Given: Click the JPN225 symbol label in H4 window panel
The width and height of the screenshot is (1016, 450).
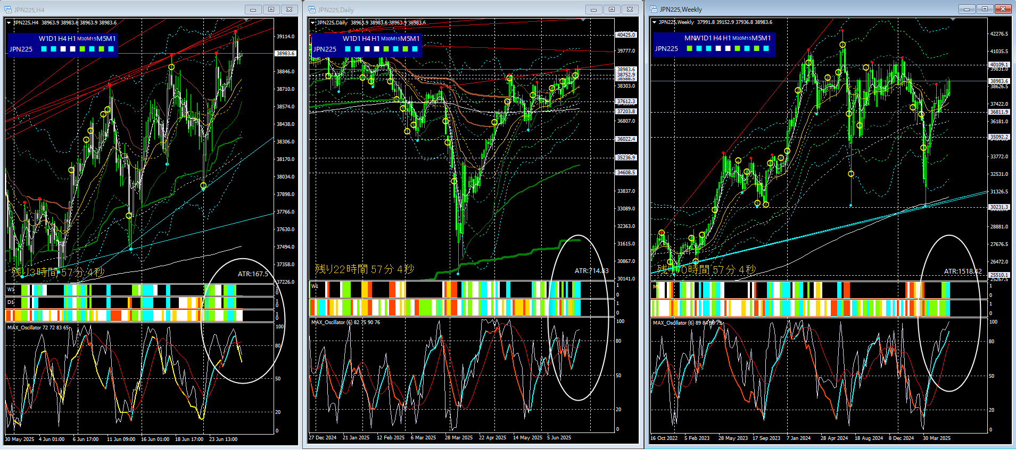Looking at the screenshot, I should (21, 49).
